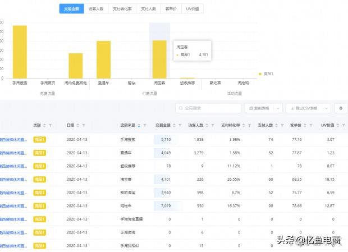Switch to the 访客人数 chart tab
348x252 pixels.
tap(96, 9)
